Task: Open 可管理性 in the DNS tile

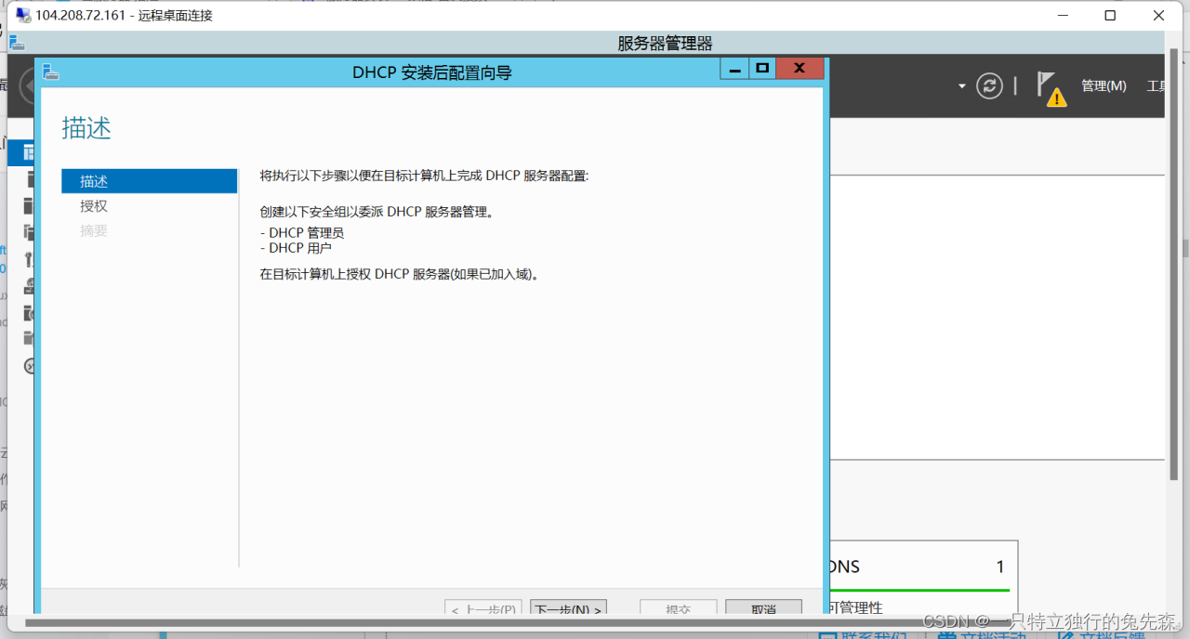Action: [x=854, y=607]
